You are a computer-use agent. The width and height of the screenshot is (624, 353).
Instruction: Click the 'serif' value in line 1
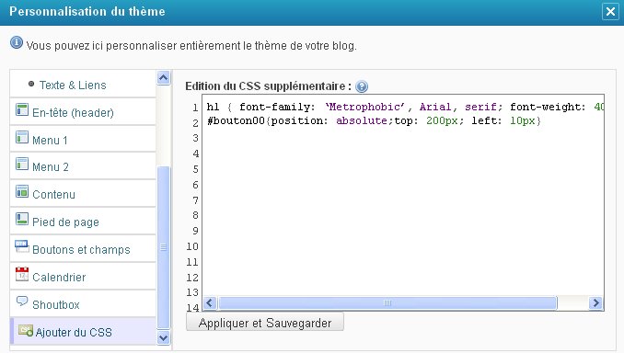pos(480,107)
